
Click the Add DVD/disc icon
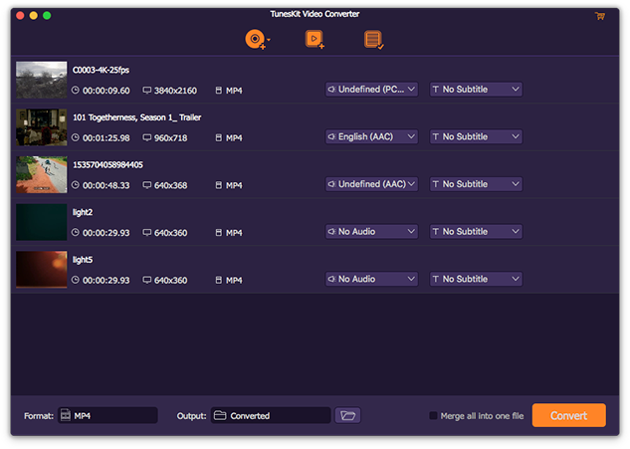click(x=256, y=40)
